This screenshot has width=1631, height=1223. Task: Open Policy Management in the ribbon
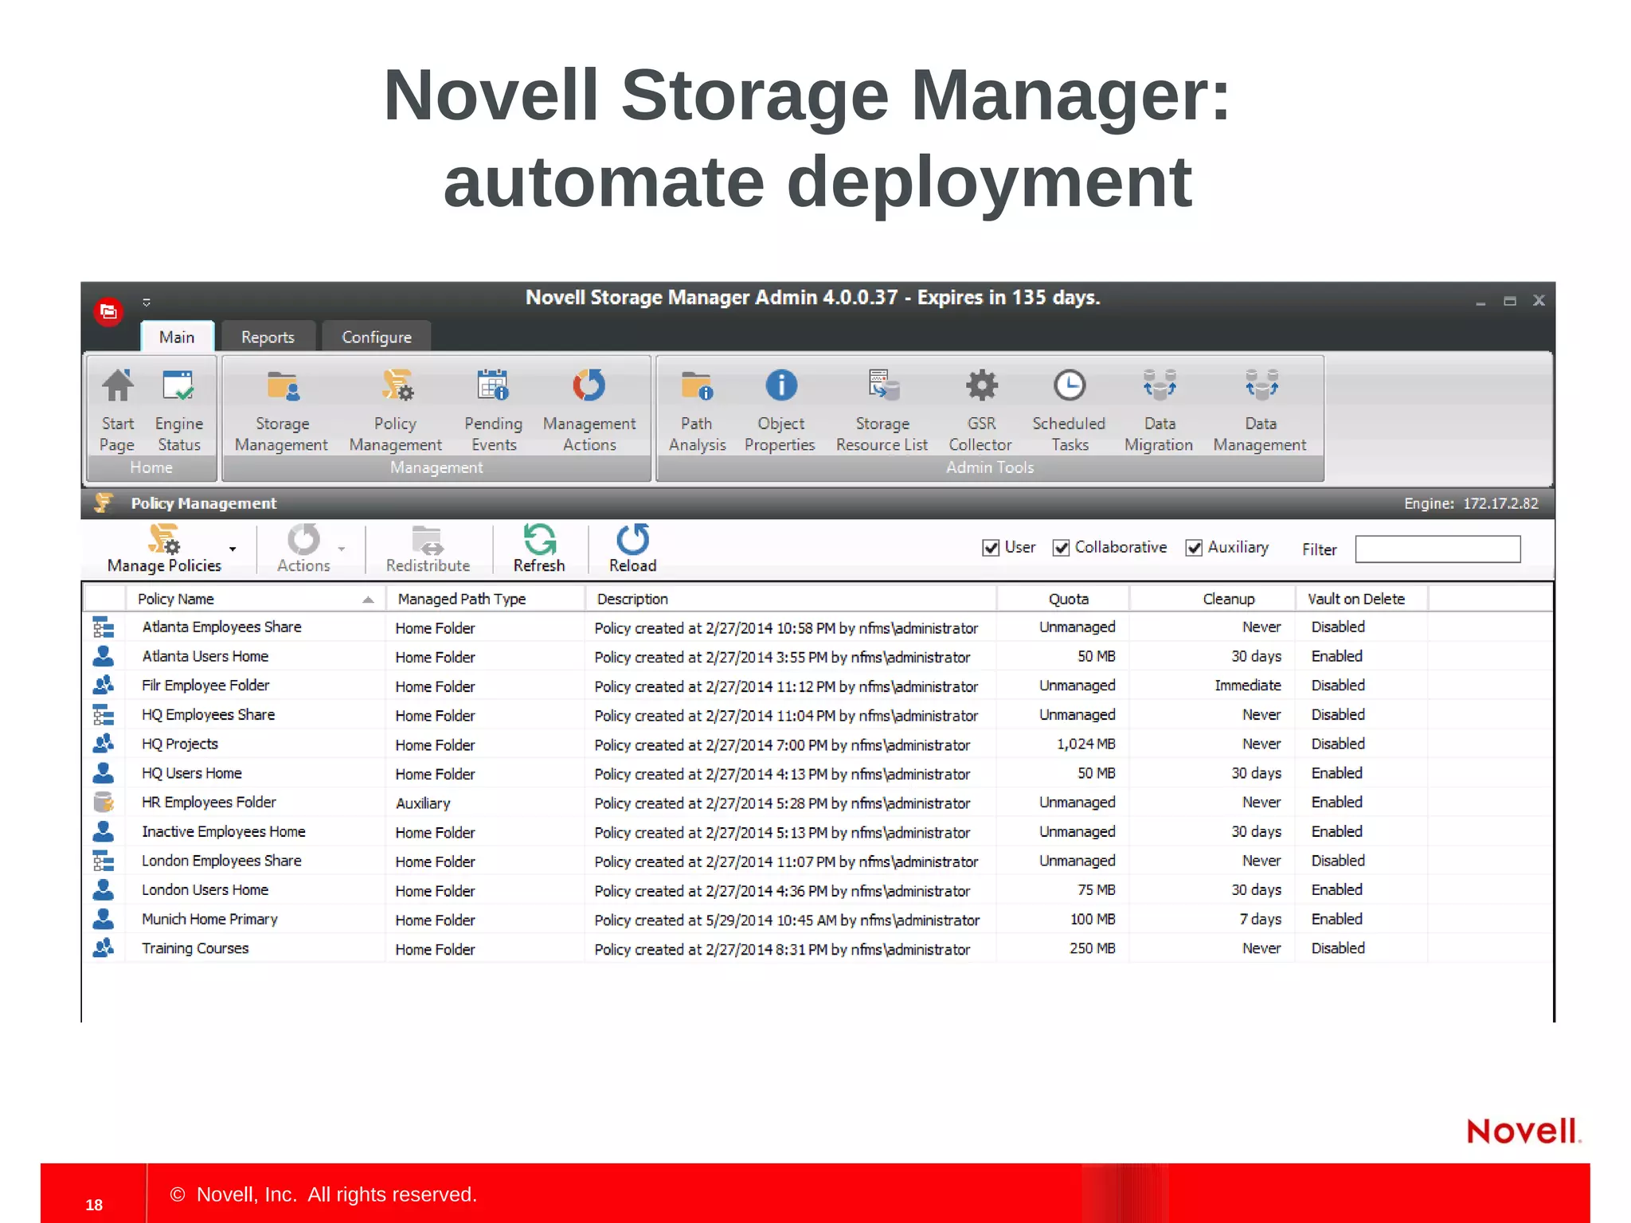[x=396, y=410]
